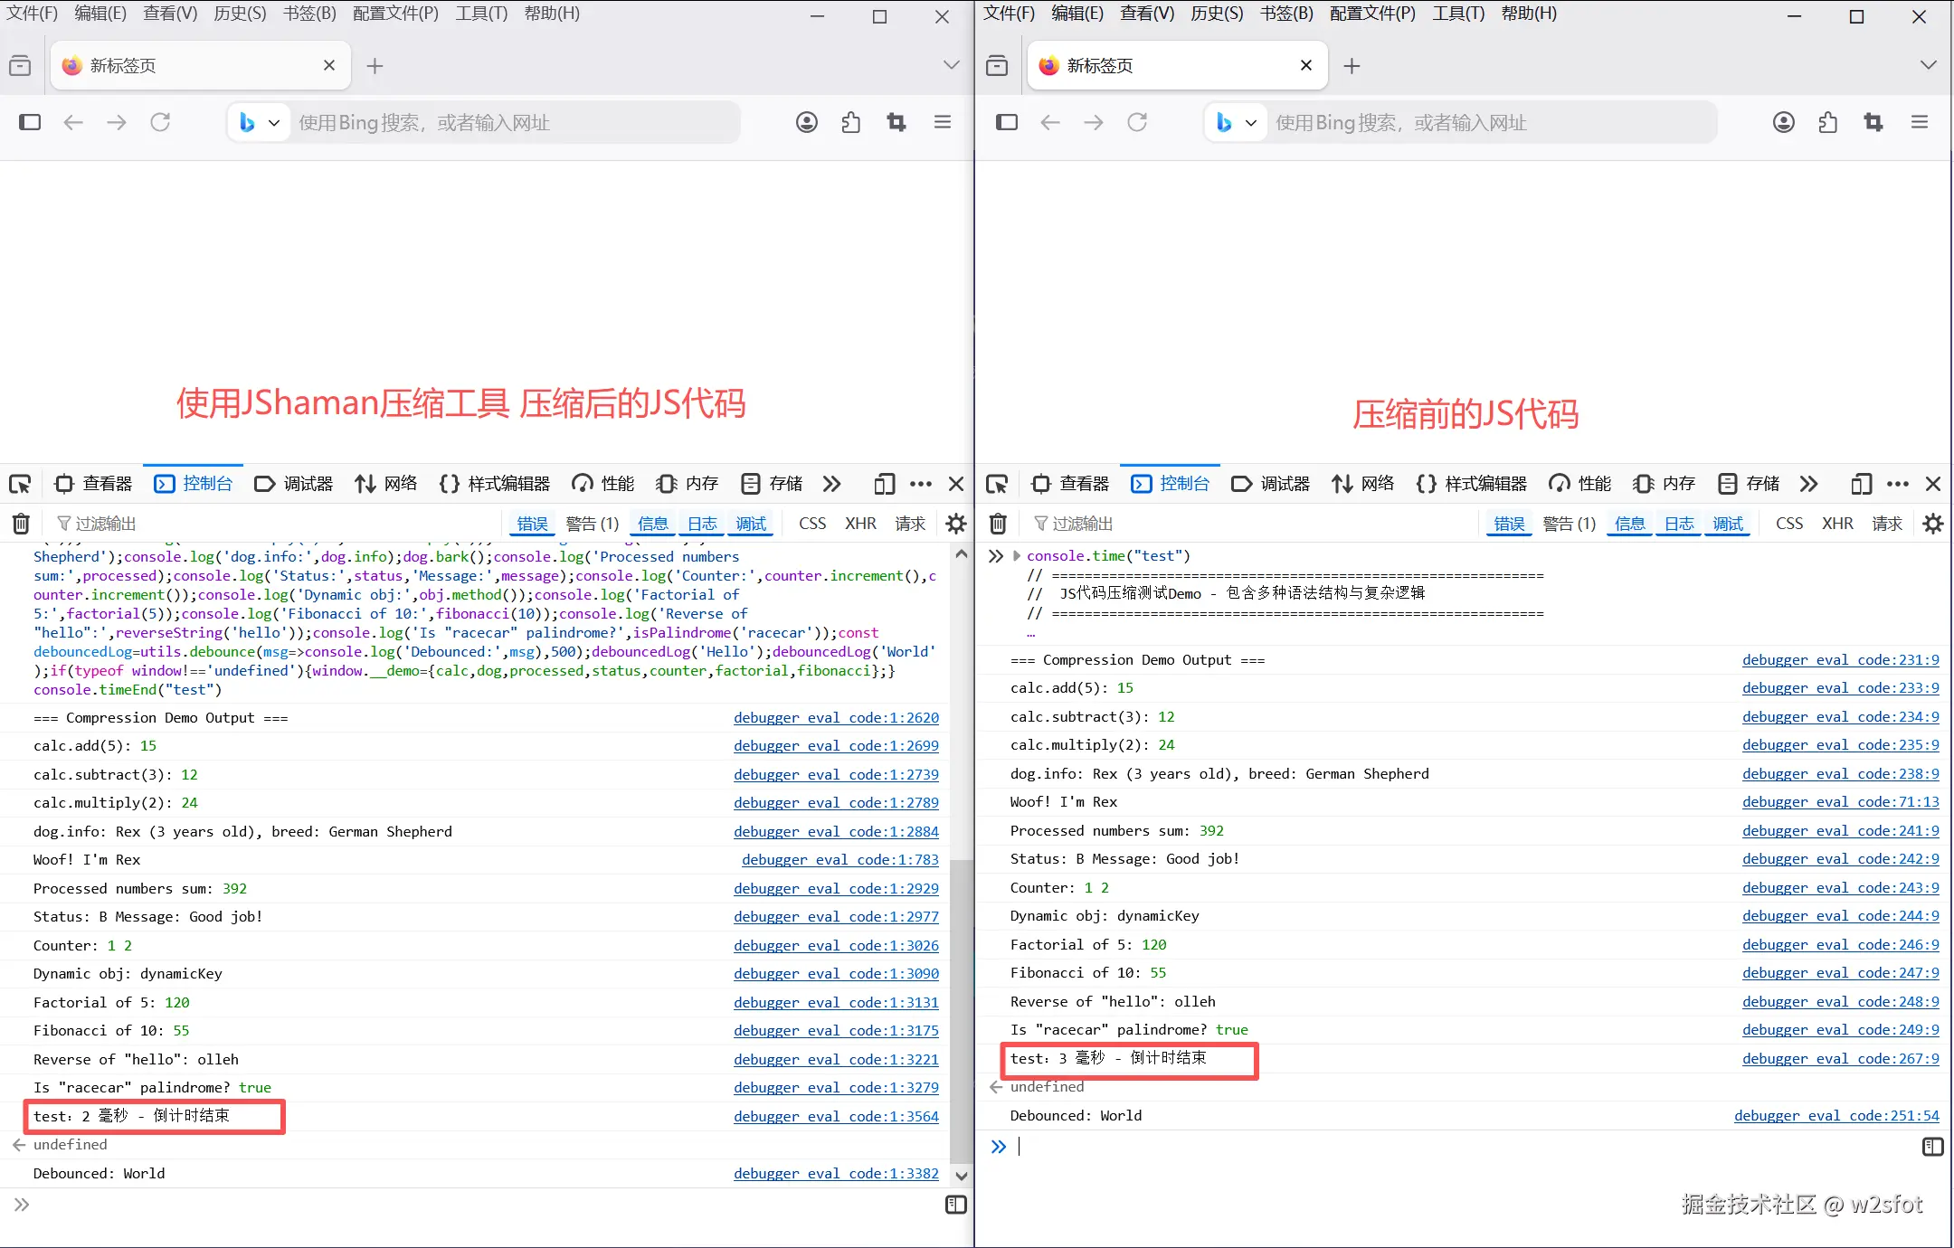The image size is (1954, 1248).
Task: Open the extensions puzzle icon in the left window
Action: 851,122
